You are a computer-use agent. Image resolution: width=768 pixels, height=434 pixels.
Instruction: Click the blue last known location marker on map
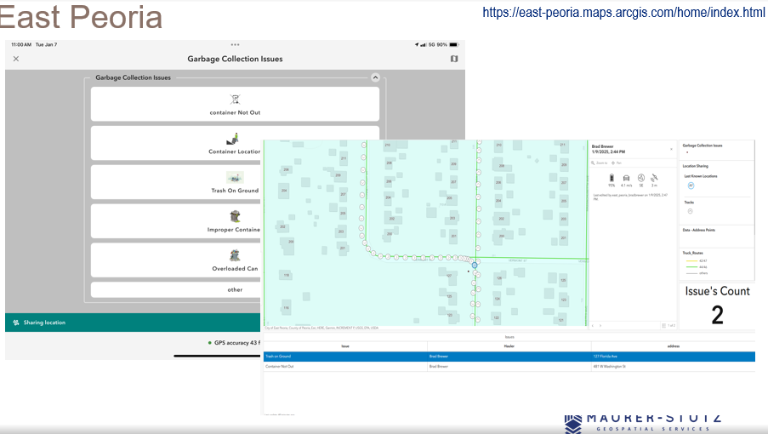pyautogui.click(x=475, y=266)
